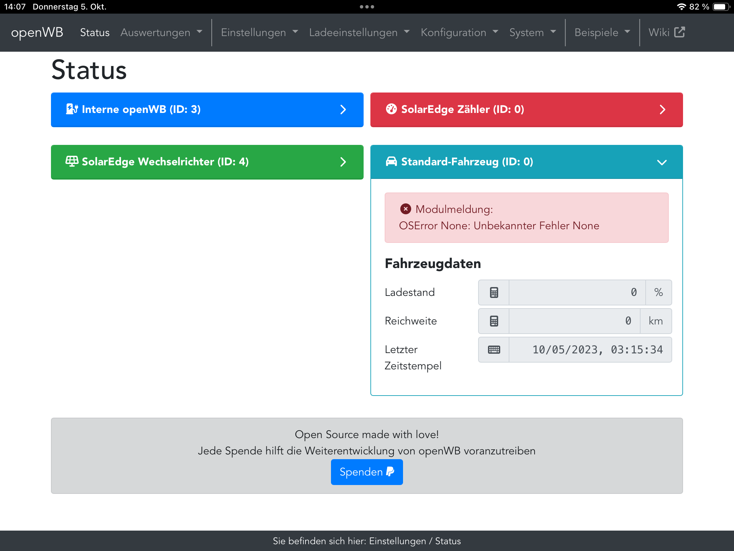The height and width of the screenshot is (551, 734).
Task: Click the gauge icon on SolarEdge Zähler
Action: 391,109
